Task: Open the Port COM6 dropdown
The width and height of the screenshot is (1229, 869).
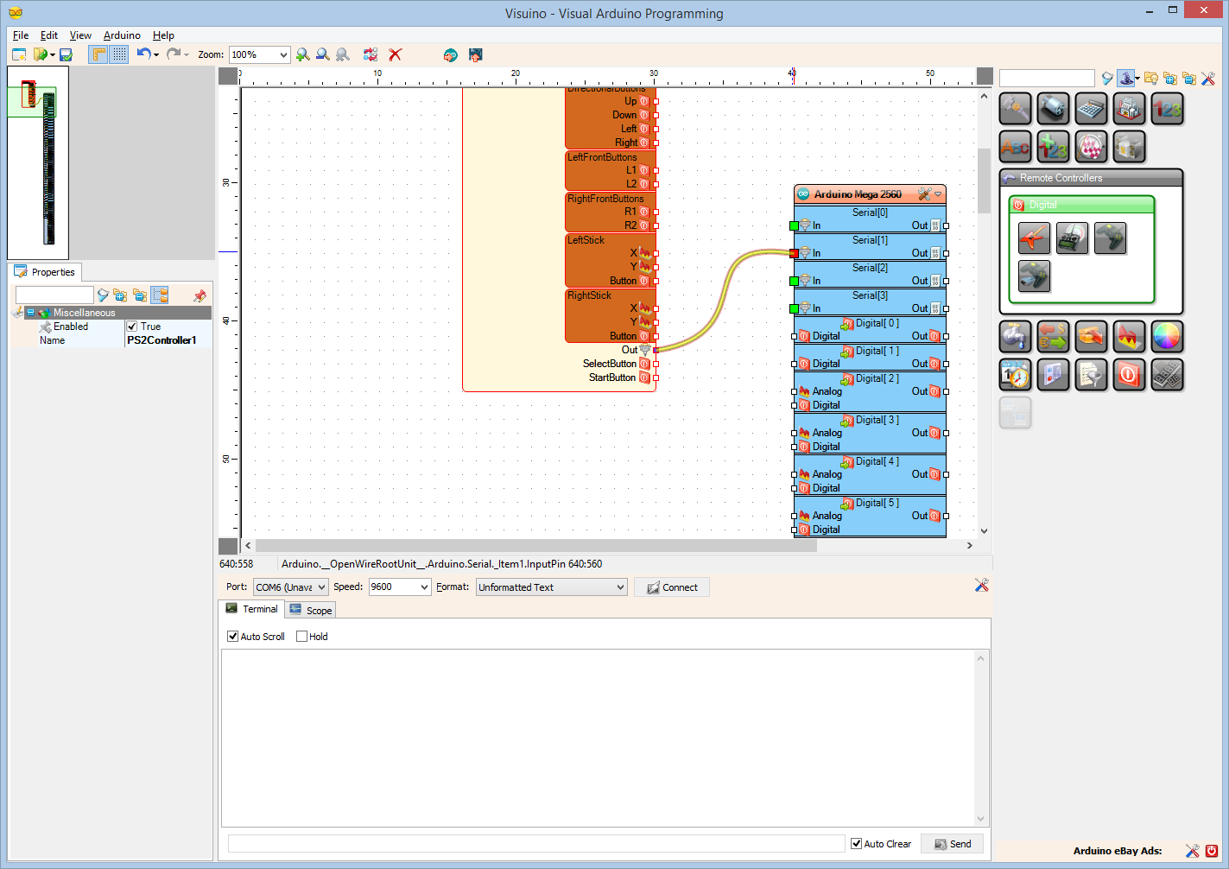Action: click(290, 587)
